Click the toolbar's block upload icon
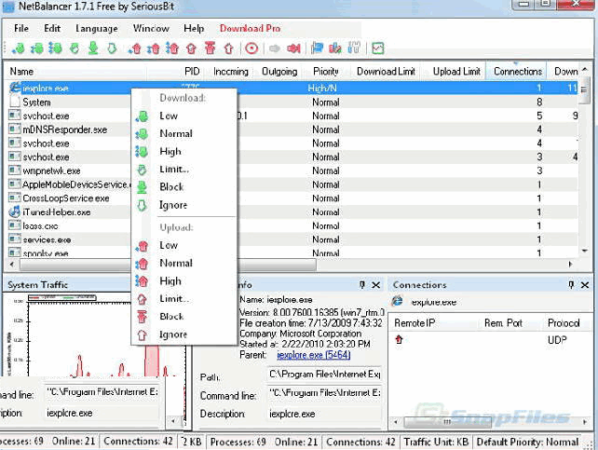Screen dimensions: 598x450 tap(210, 48)
